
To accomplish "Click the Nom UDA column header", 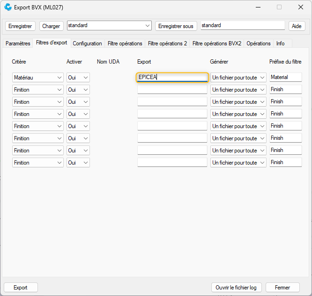I will [x=108, y=62].
